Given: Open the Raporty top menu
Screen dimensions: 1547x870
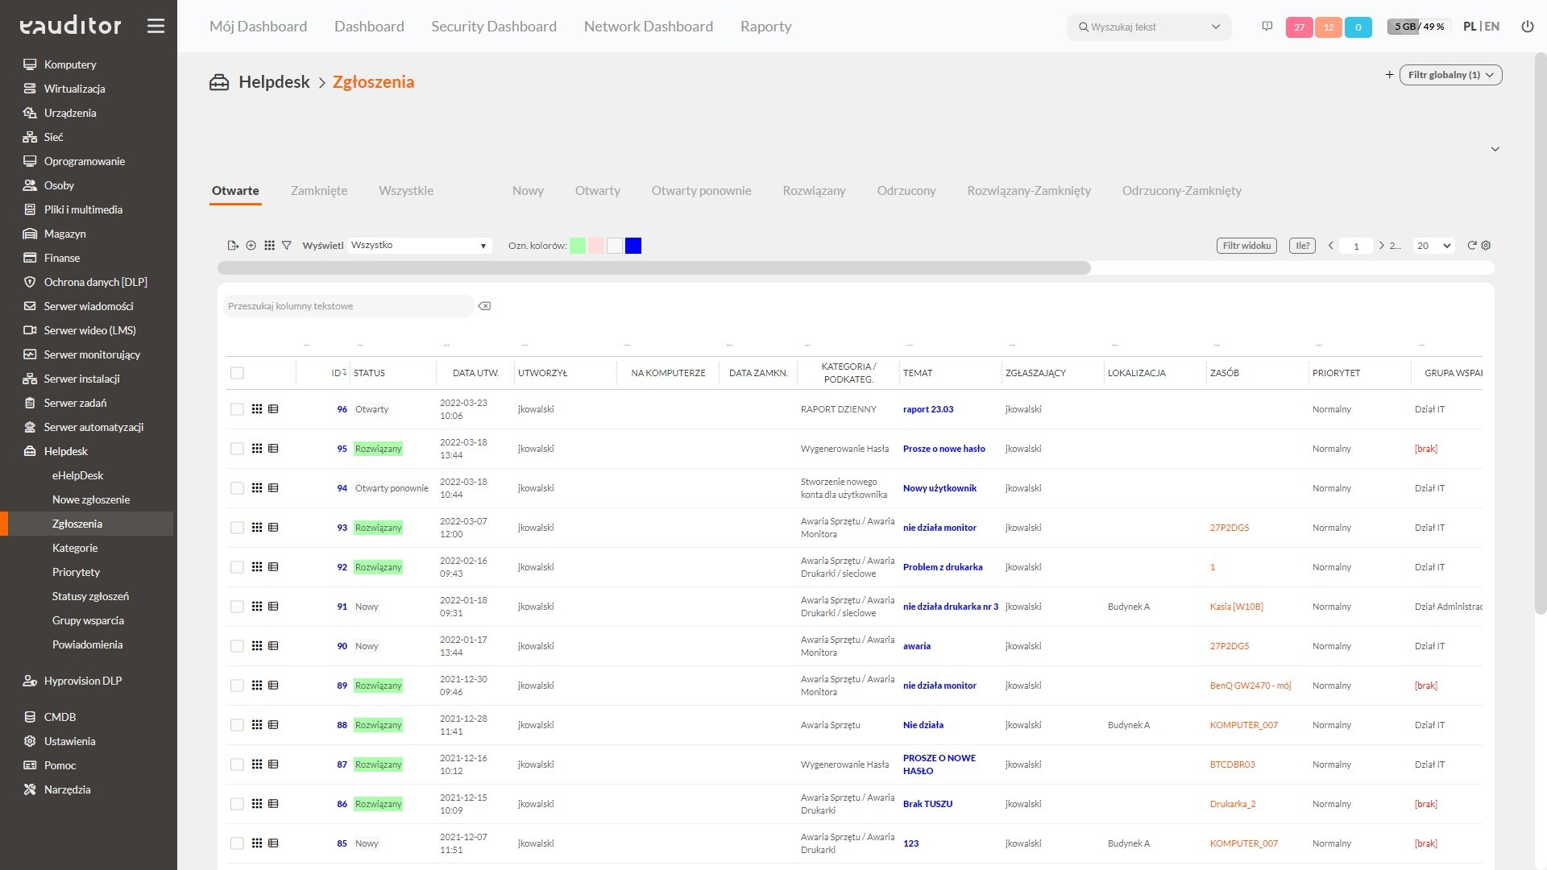Looking at the screenshot, I should [765, 27].
